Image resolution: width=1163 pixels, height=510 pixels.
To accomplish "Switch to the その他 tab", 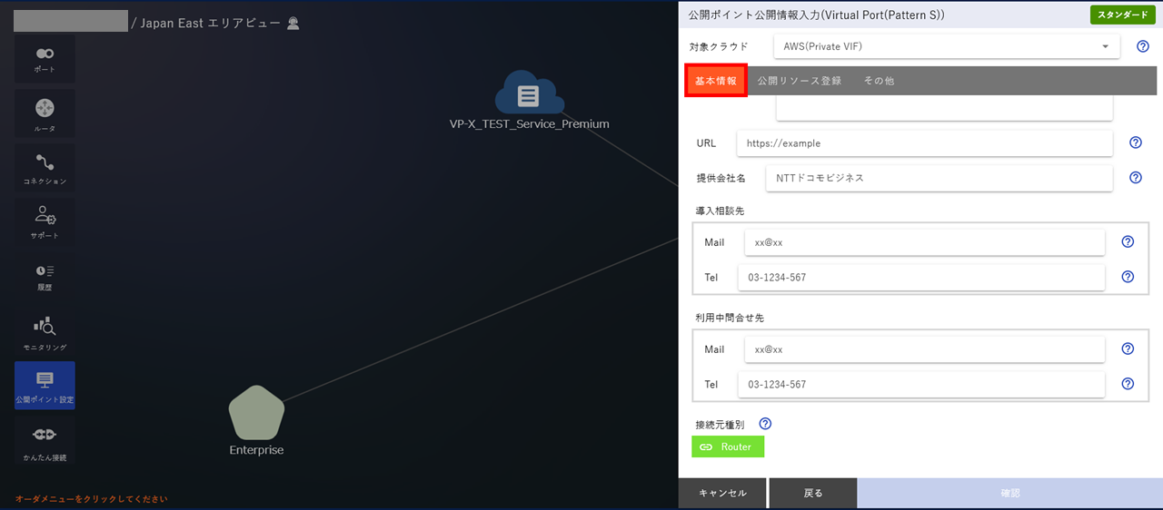I will click(879, 81).
